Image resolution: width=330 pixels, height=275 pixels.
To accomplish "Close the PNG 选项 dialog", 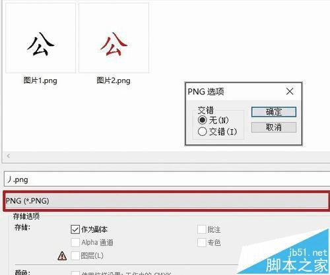I will point(290,91).
